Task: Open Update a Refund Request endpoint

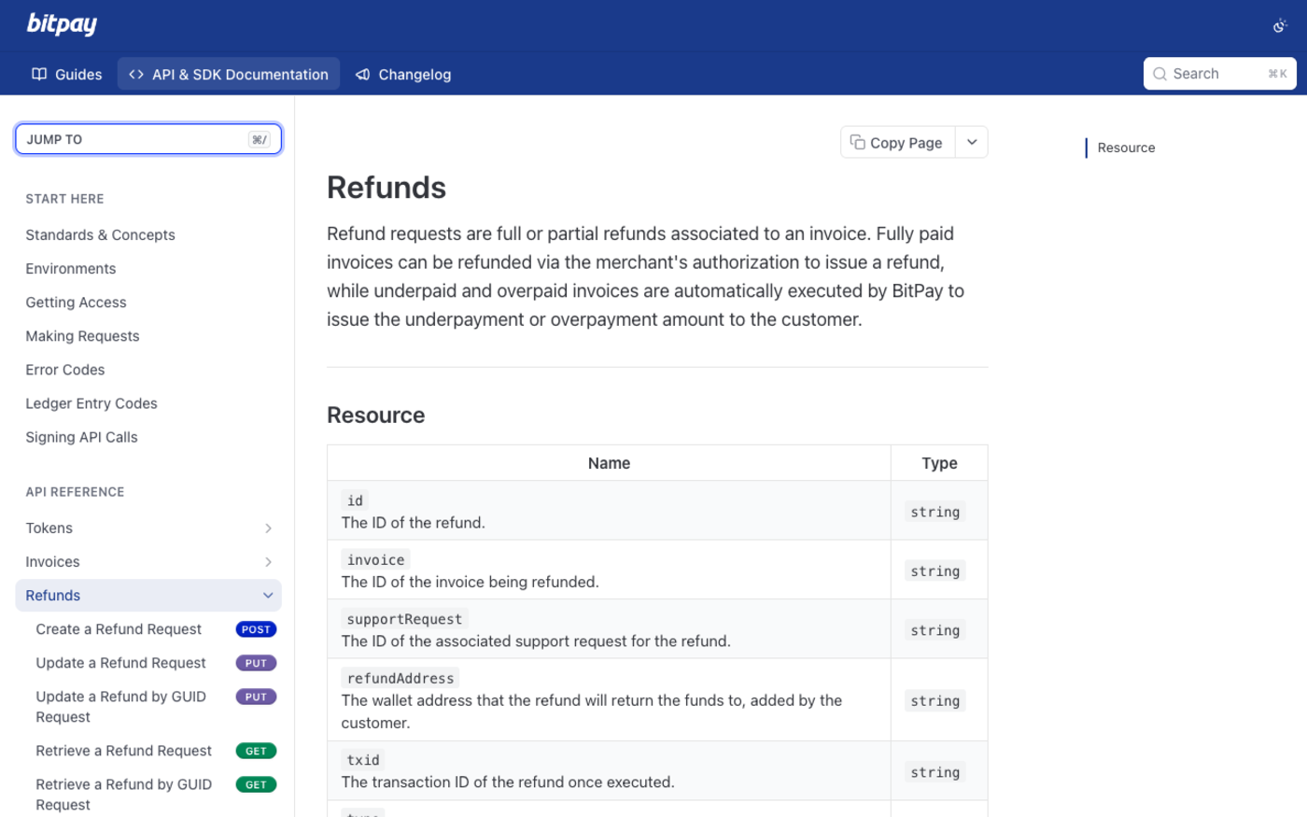Action: (x=120, y=663)
